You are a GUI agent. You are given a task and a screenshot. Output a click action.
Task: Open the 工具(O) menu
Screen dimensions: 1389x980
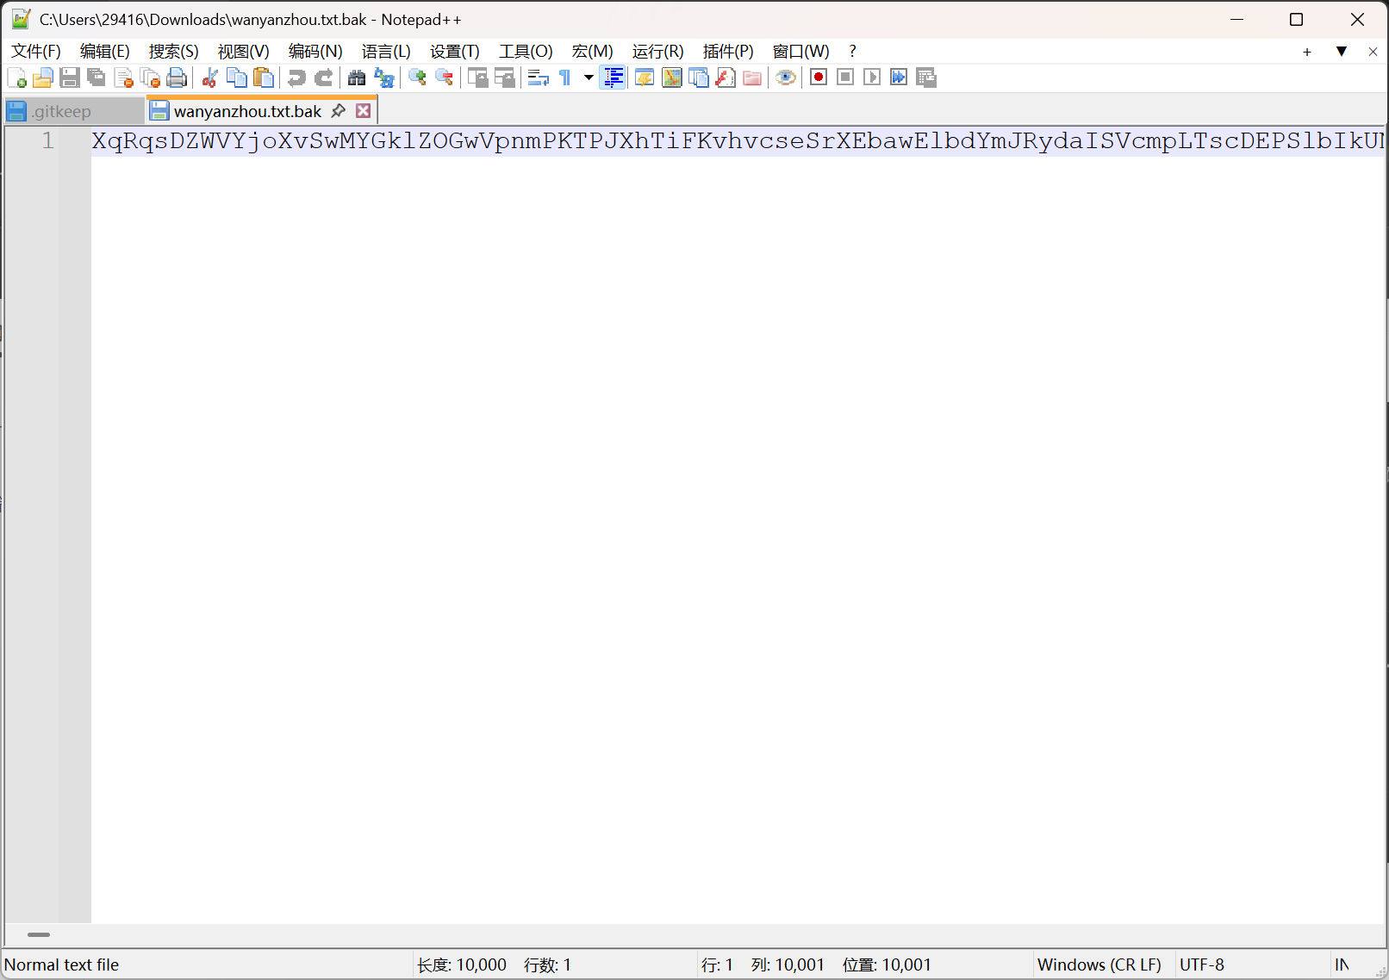(x=526, y=52)
